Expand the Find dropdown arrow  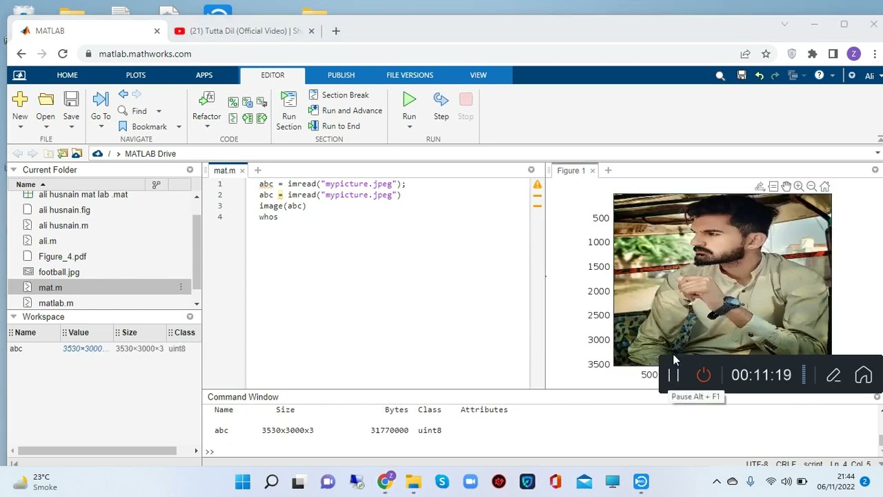coord(159,111)
